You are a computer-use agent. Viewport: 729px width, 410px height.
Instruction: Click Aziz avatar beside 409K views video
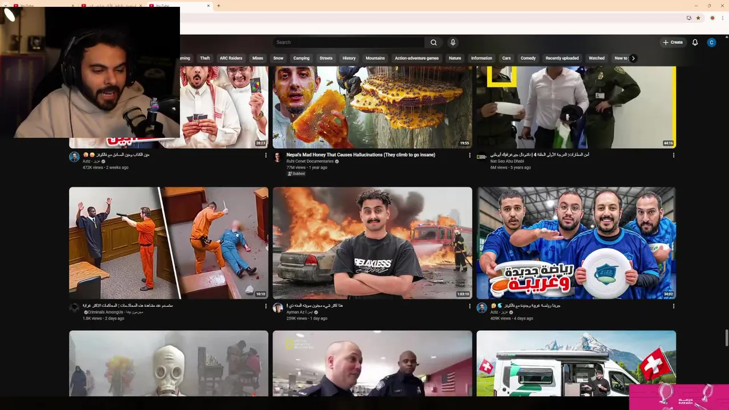(x=482, y=307)
